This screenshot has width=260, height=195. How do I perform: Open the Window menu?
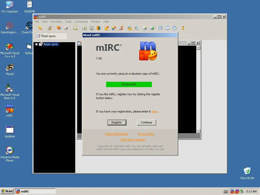pyautogui.click(x=95, y=22)
